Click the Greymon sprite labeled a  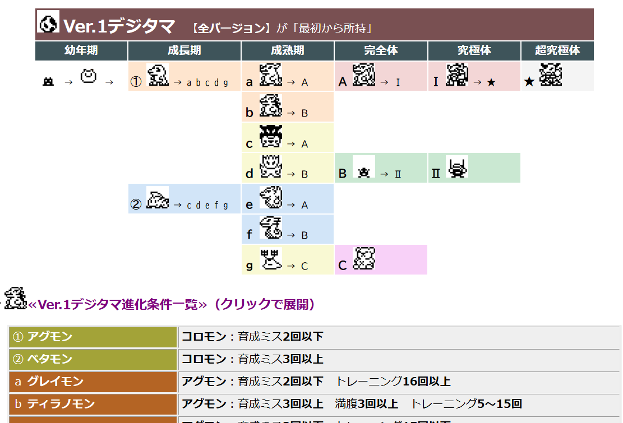(x=271, y=75)
